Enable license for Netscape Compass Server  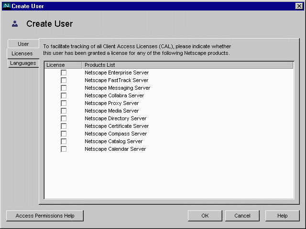coord(64,134)
